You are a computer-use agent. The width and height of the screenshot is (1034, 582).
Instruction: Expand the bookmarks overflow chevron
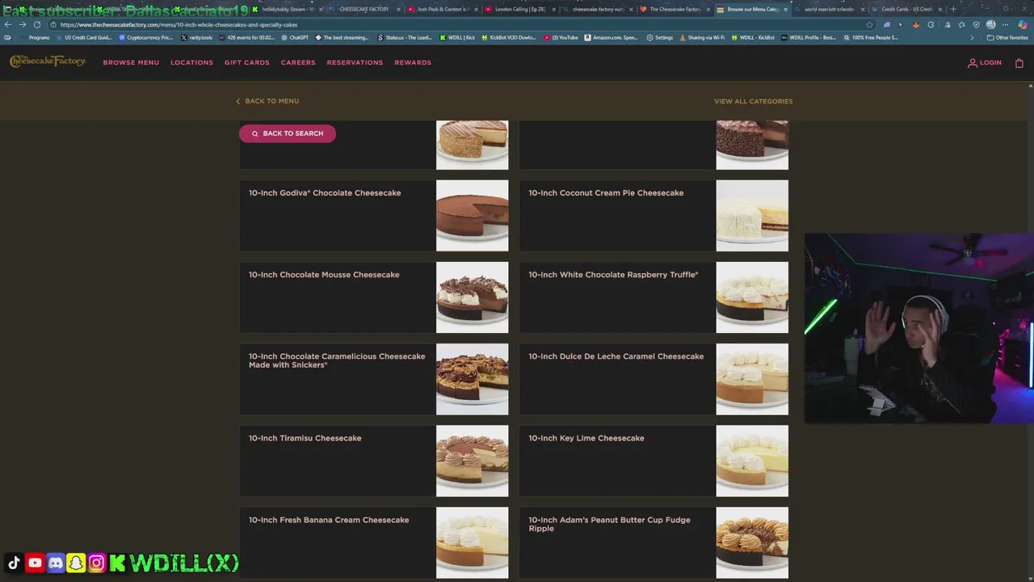coord(972,37)
